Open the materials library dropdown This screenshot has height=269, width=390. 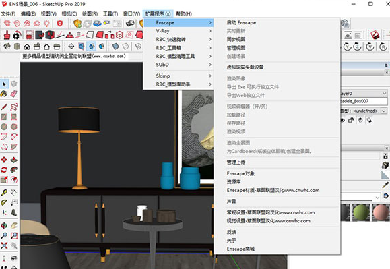click(377, 198)
